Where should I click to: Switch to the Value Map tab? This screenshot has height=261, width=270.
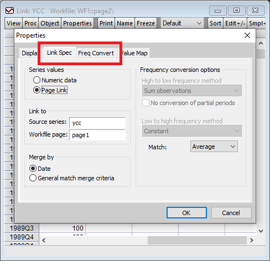[134, 53]
